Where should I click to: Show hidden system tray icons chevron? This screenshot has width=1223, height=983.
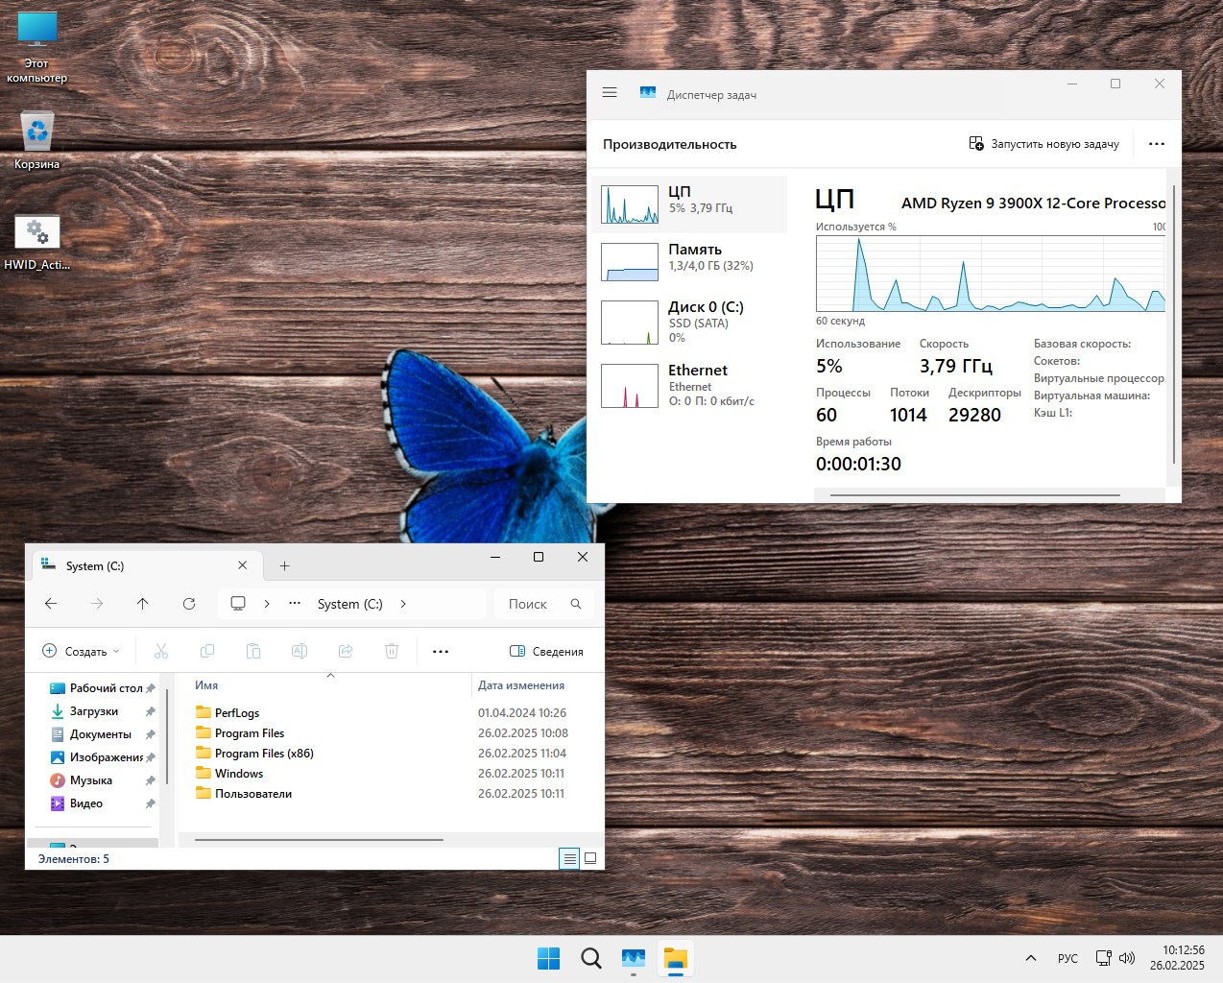(x=1030, y=958)
